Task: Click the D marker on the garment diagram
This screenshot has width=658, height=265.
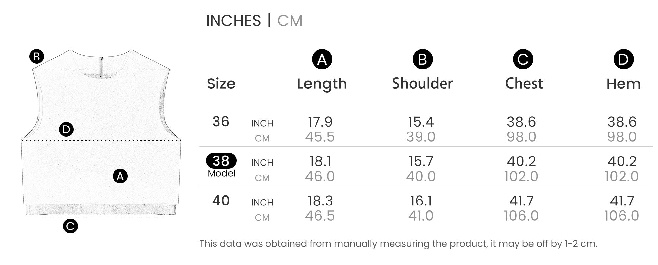Action: [x=66, y=130]
